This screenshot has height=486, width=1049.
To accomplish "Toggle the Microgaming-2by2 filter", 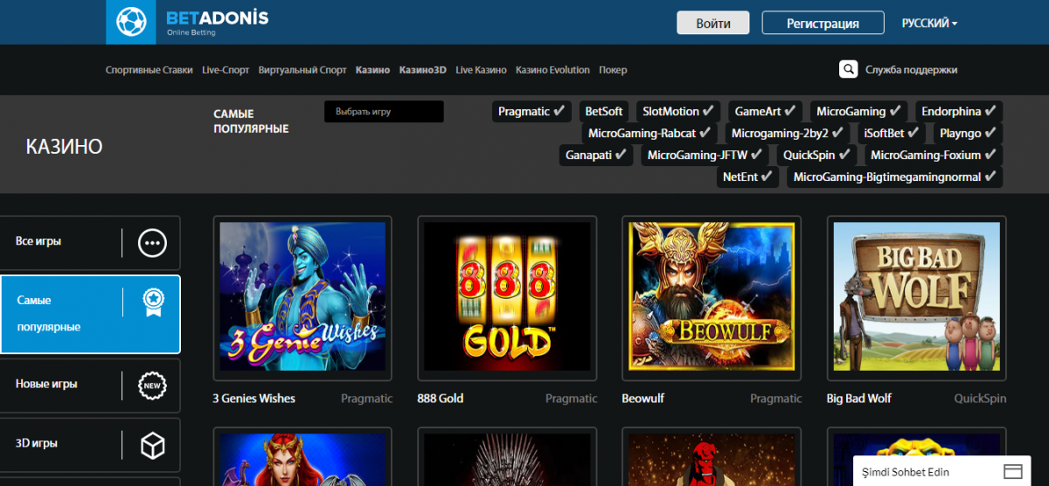I will [x=787, y=134].
